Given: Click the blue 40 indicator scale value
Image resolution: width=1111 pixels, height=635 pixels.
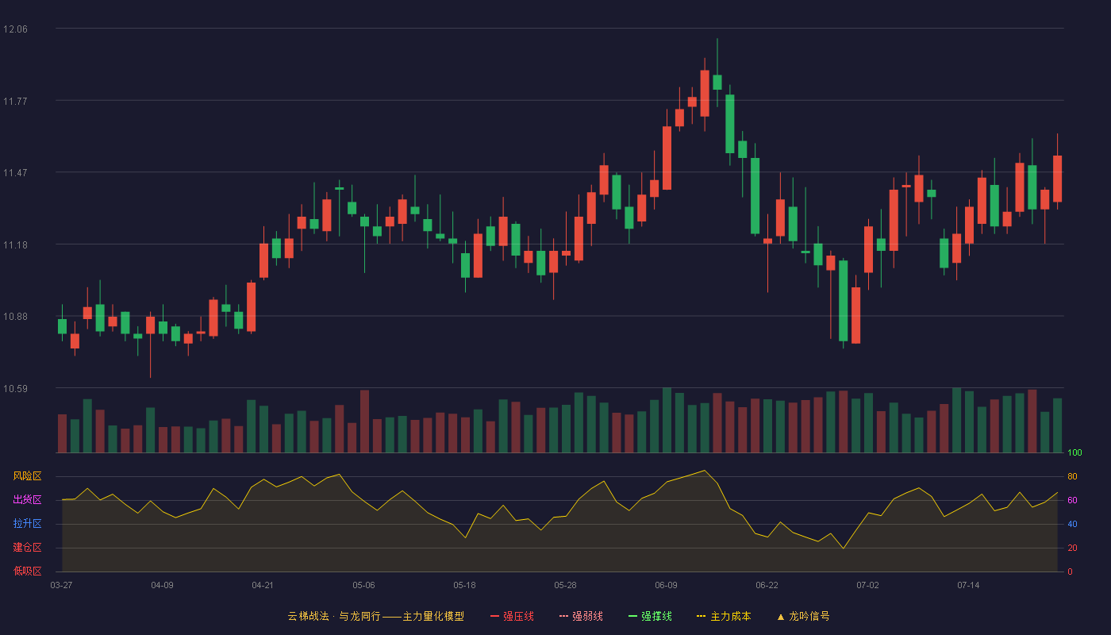Looking at the screenshot, I should tap(1072, 524).
